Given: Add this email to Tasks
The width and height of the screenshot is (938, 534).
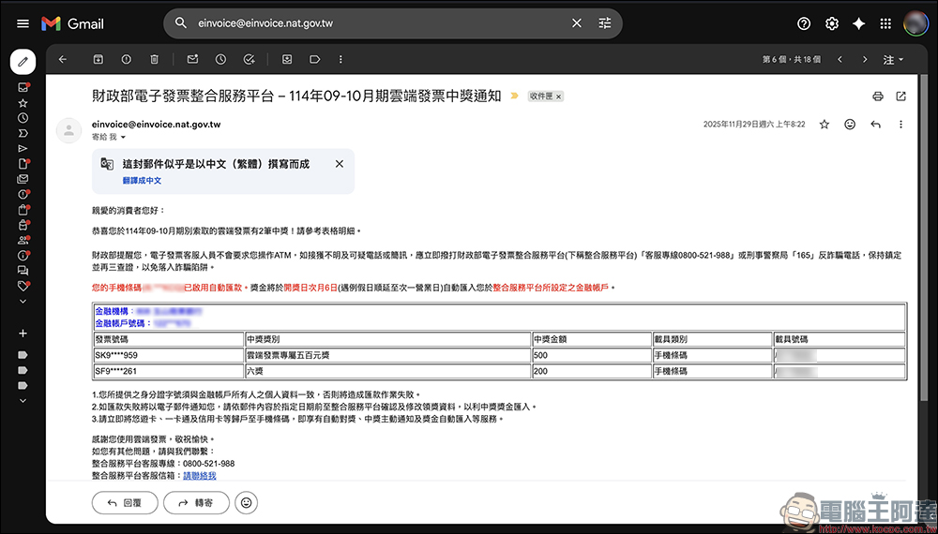Looking at the screenshot, I should click(x=249, y=59).
